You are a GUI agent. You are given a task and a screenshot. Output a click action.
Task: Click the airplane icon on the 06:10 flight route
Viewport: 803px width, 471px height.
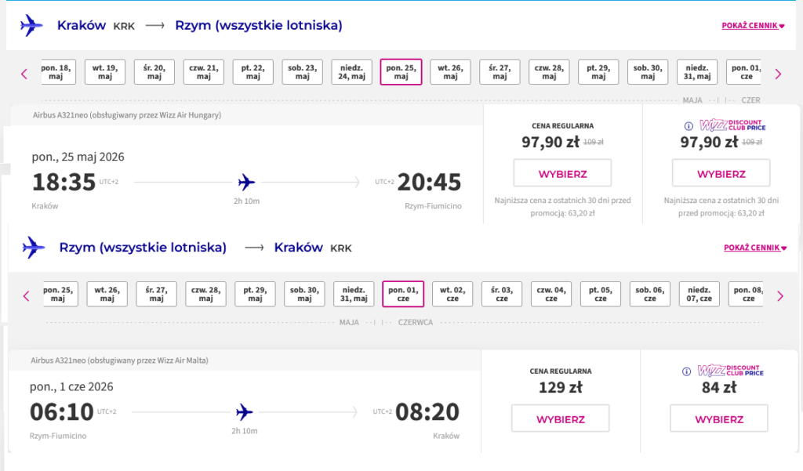point(245,411)
